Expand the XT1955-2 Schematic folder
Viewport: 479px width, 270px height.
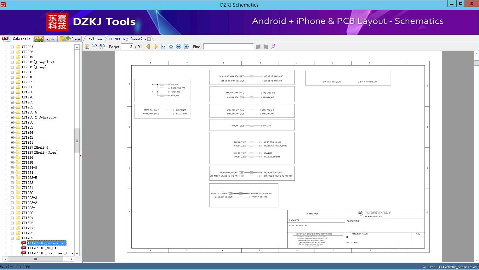12,117
